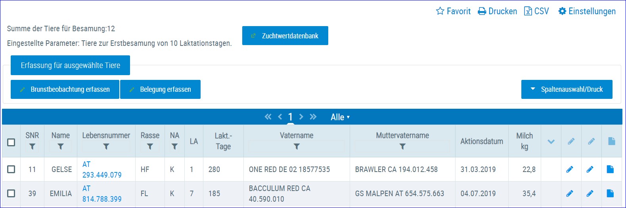The height and width of the screenshot is (208, 626).
Task: Open document icon in GELSE row
Action: (610, 169)
